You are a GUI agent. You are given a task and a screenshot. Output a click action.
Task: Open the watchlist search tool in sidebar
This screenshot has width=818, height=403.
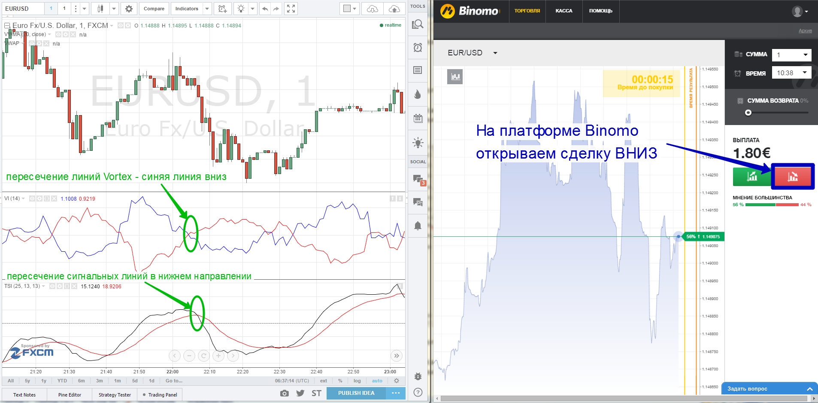coord(418,24)
